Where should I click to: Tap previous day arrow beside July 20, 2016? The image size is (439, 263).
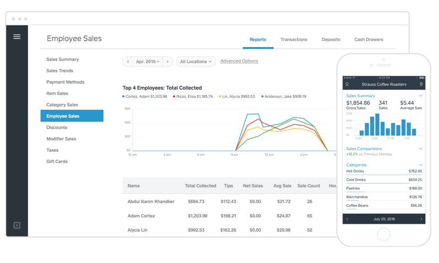pos(347,219)
